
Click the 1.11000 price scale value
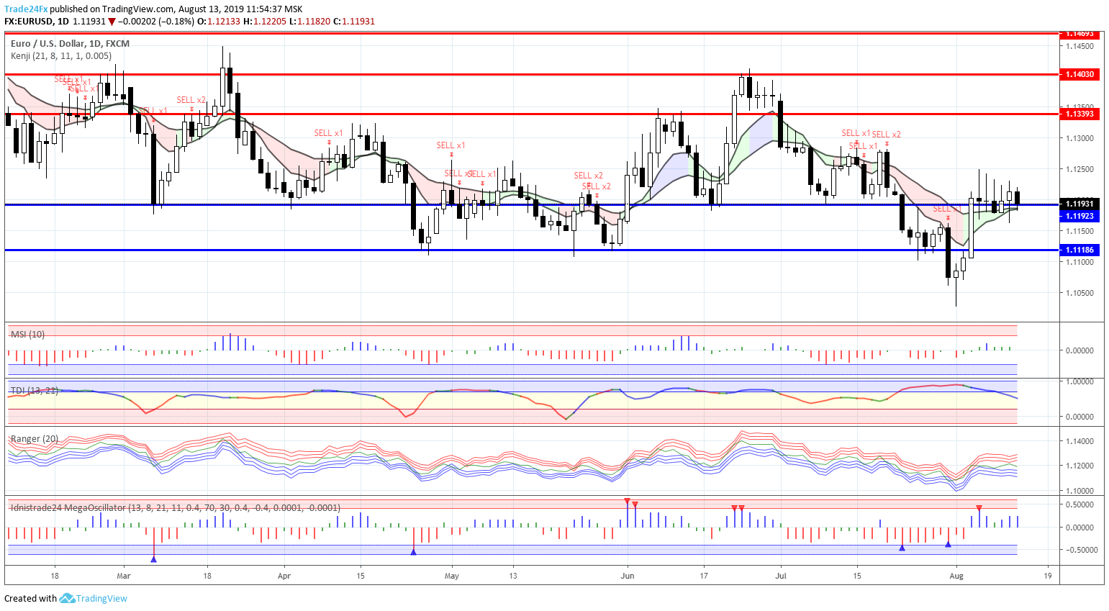[1079, 262]
